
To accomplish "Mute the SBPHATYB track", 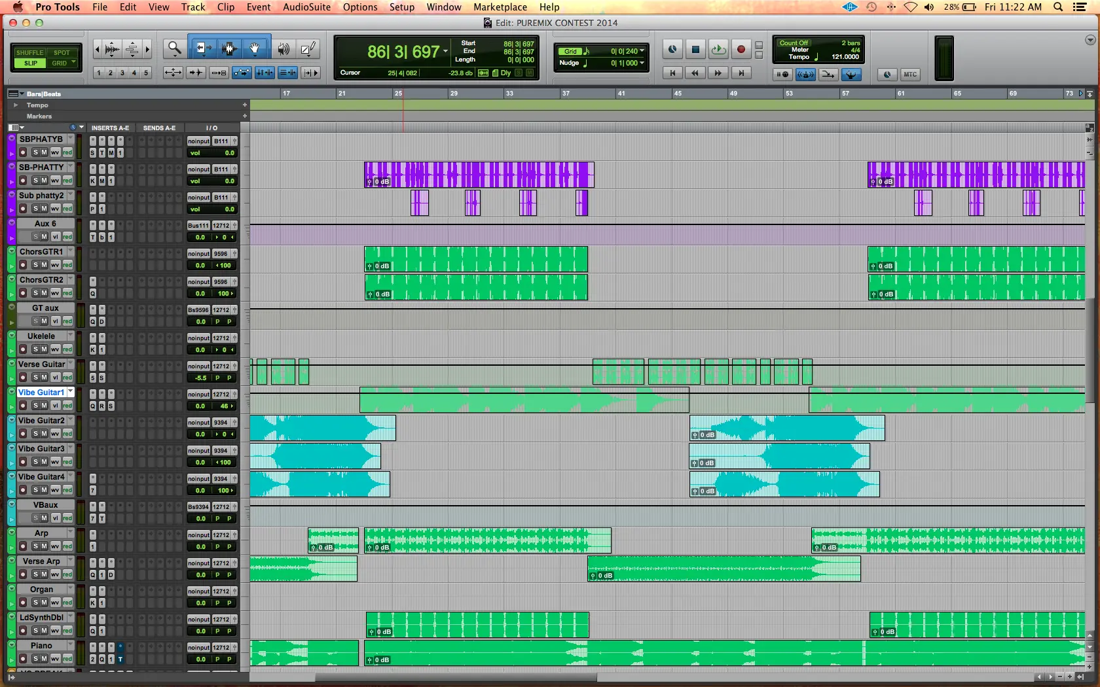I will 44,152.
